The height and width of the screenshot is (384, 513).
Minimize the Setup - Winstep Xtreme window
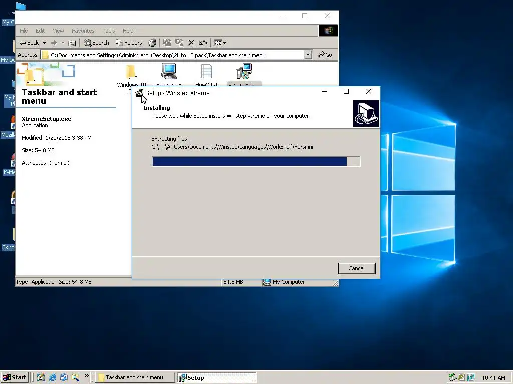324,92
